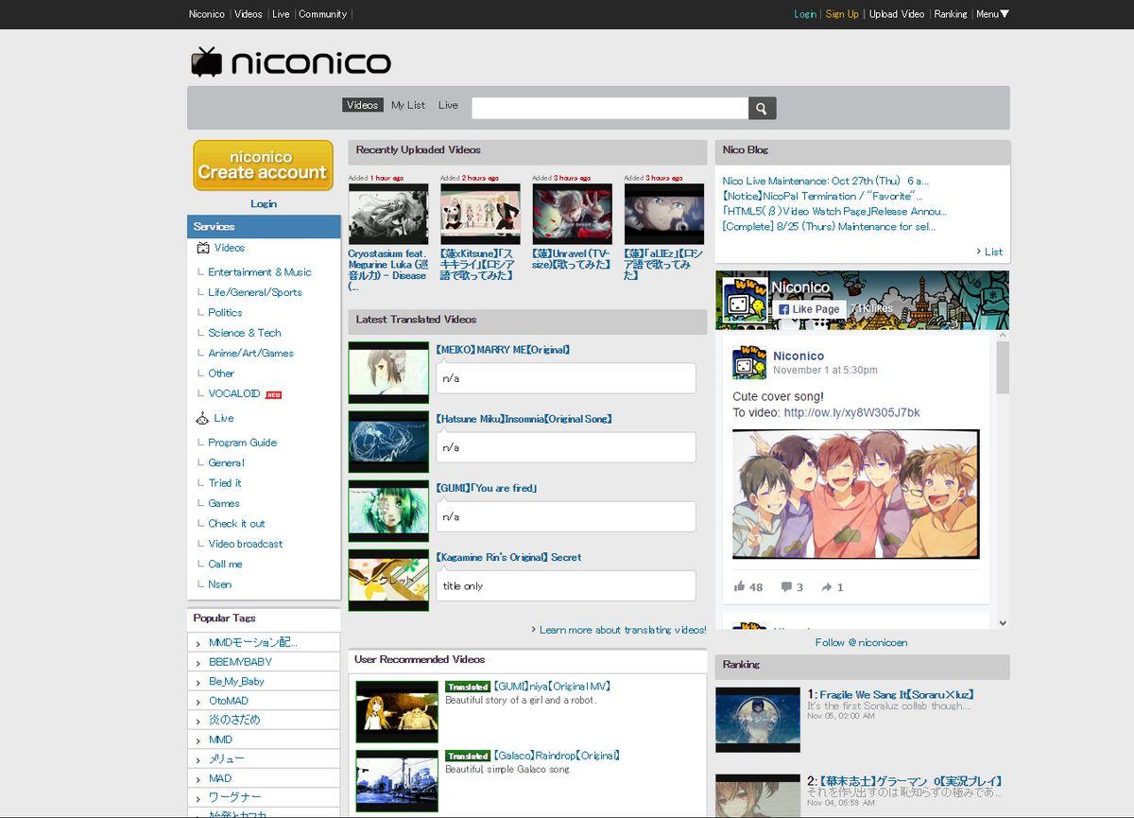
Task: Open Games under Live services
Action: [x=224, y=503]
